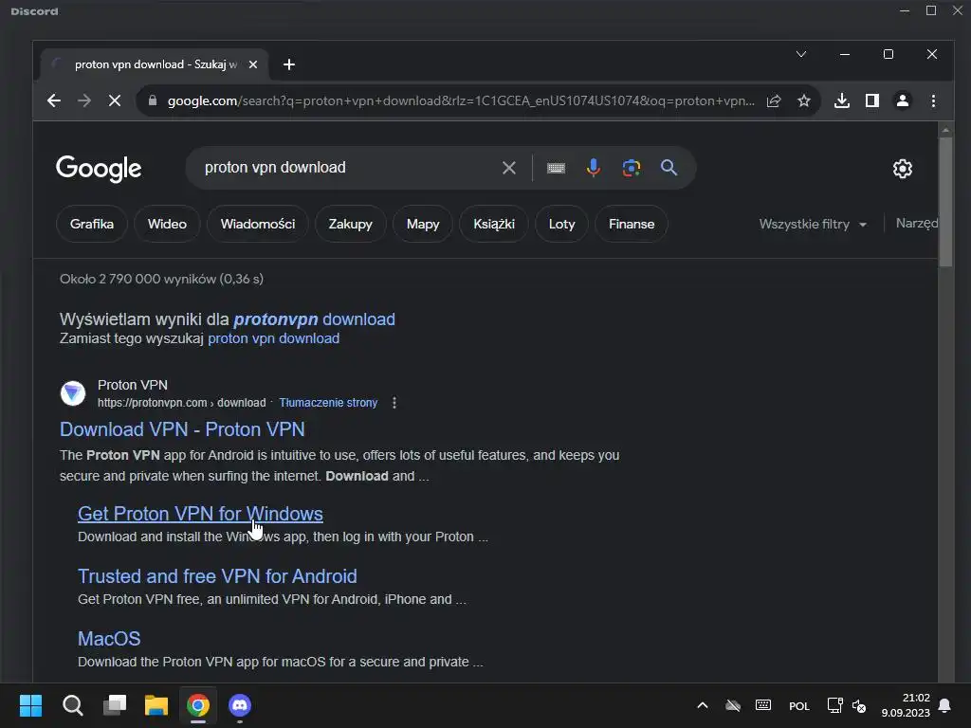This screenshot has width=971, height=728.
Task: Click the Proton VPN favicon logo
Action: pyautogui.click(x=73, y=393)
